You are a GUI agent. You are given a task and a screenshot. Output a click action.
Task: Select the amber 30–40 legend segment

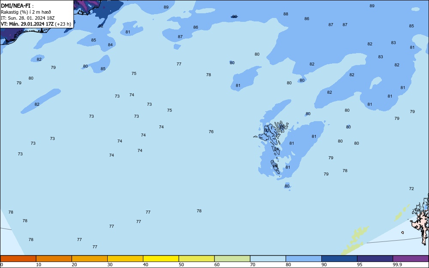pyautogui.click(x=125, y=259)
